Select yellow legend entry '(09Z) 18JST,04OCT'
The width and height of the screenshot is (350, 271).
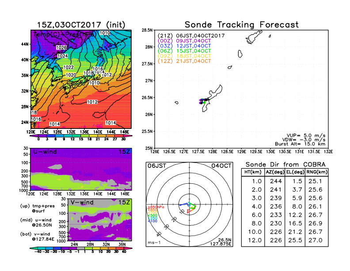(x=184, y=56)
